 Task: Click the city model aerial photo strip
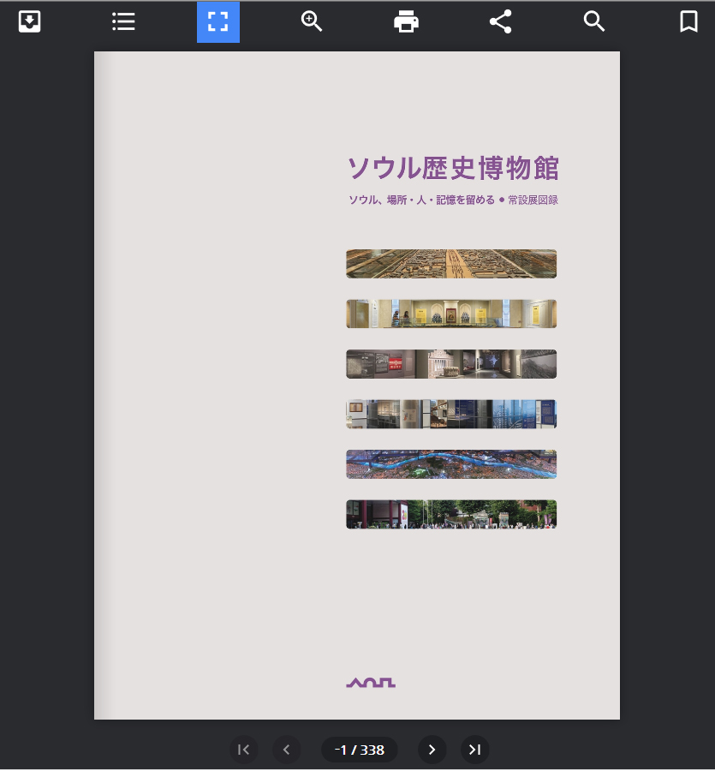(x=451, y=264)
